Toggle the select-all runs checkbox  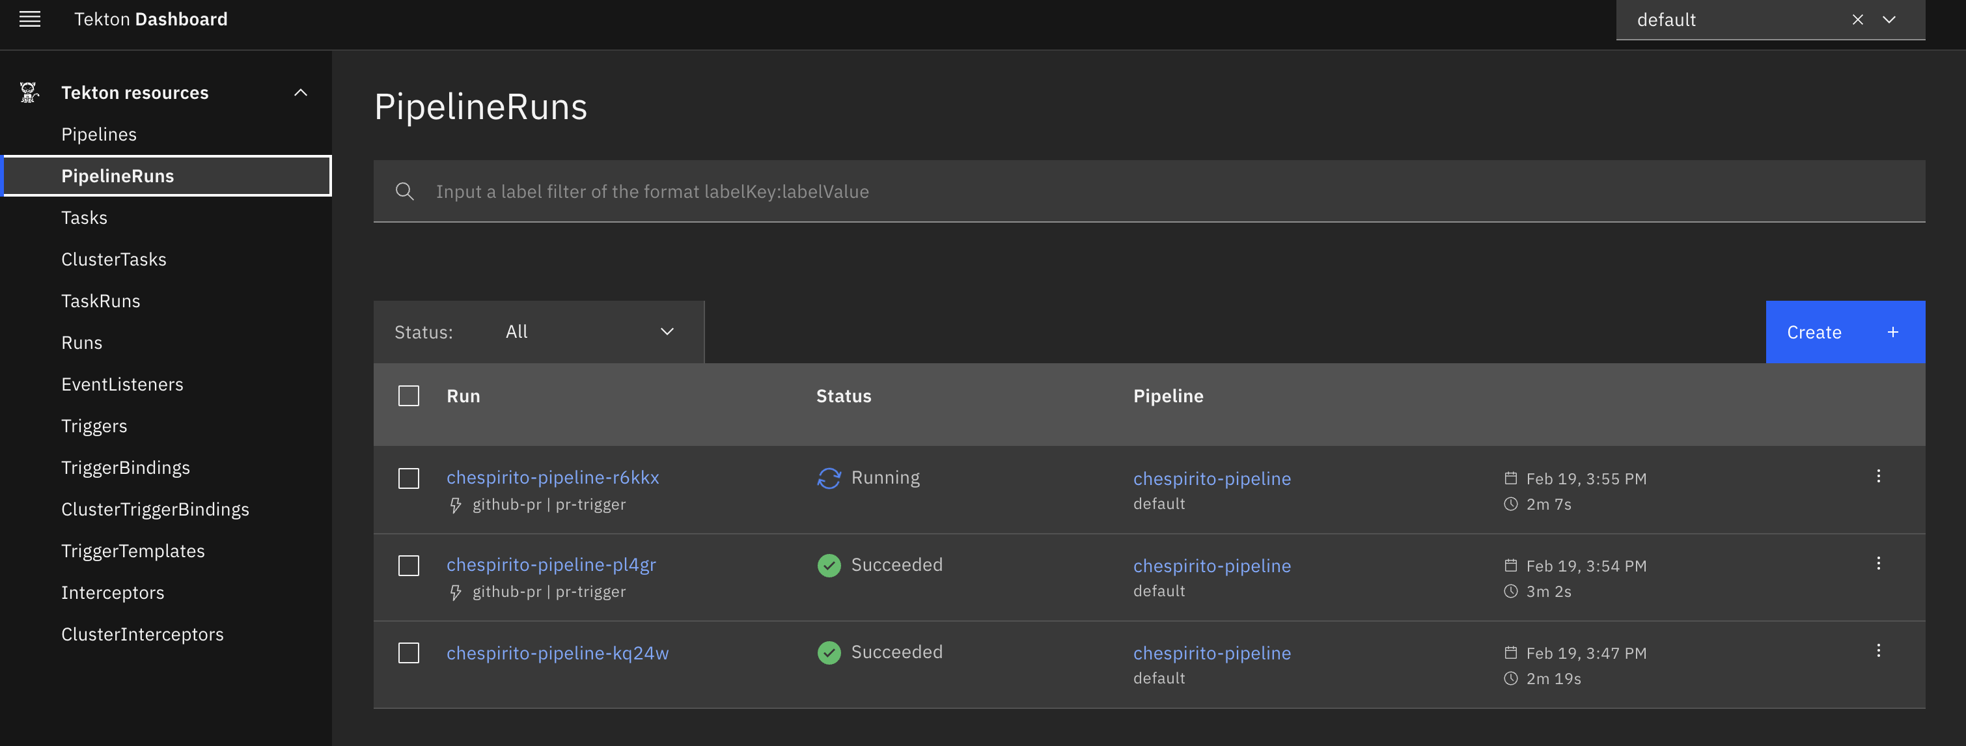pos(409,396)
